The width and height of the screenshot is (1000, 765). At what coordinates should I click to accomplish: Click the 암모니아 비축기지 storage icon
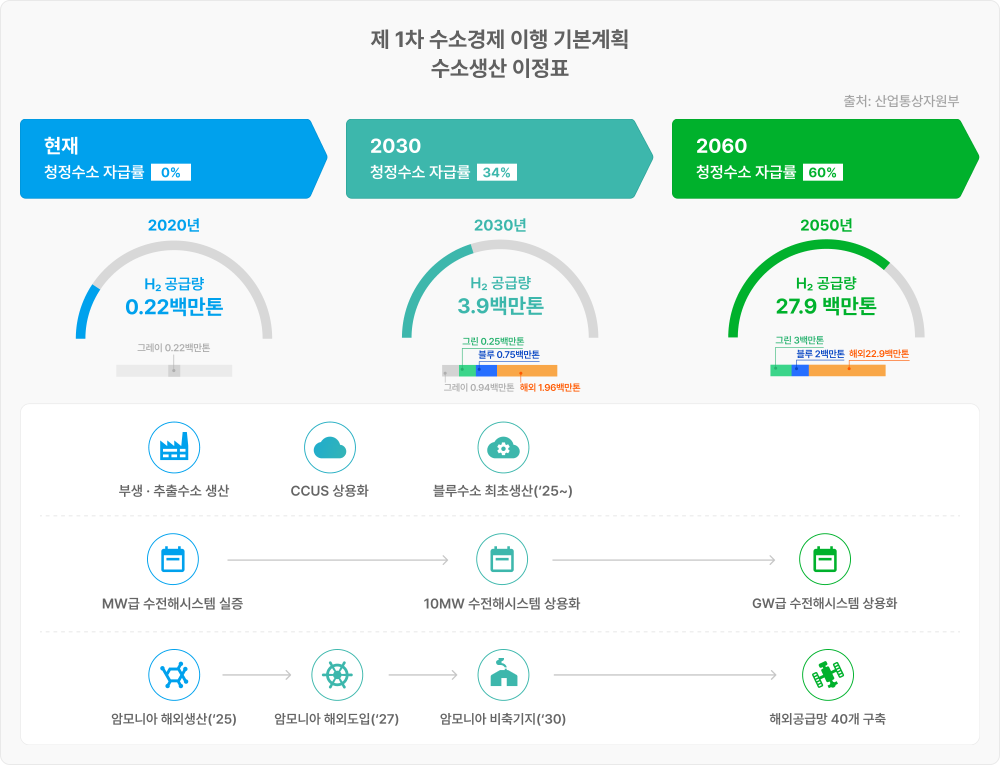pyautogui.click(x=504, y=674)
